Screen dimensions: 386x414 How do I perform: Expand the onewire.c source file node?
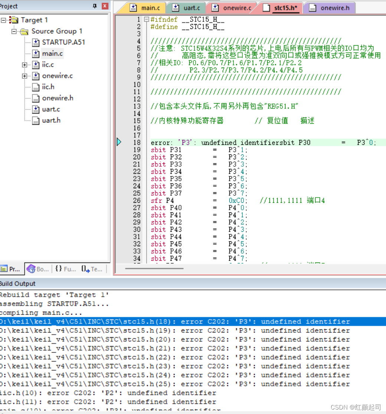(x=24, y=76)
